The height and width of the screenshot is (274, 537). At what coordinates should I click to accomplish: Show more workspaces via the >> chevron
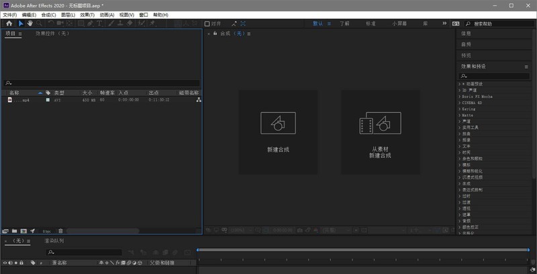(444, 23)
